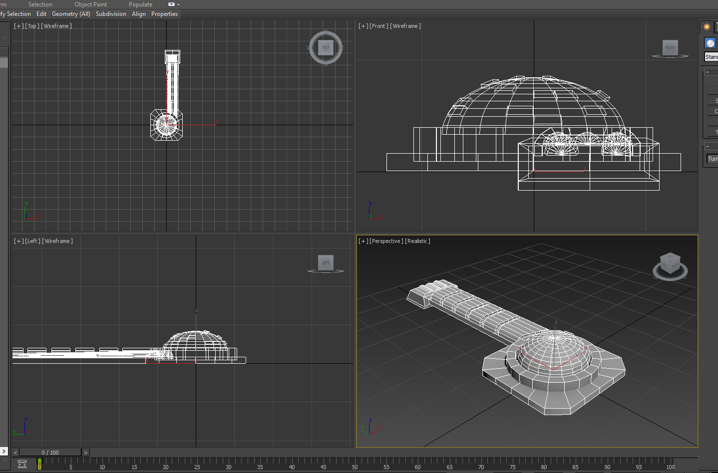Select the sphere material sample in the right panel

710,42
